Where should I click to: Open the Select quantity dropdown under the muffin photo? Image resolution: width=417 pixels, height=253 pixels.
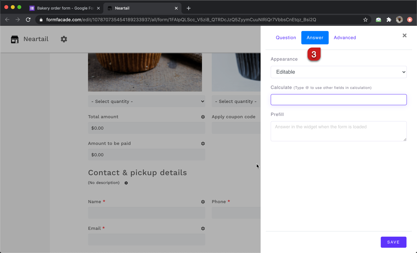pos(146,101)
